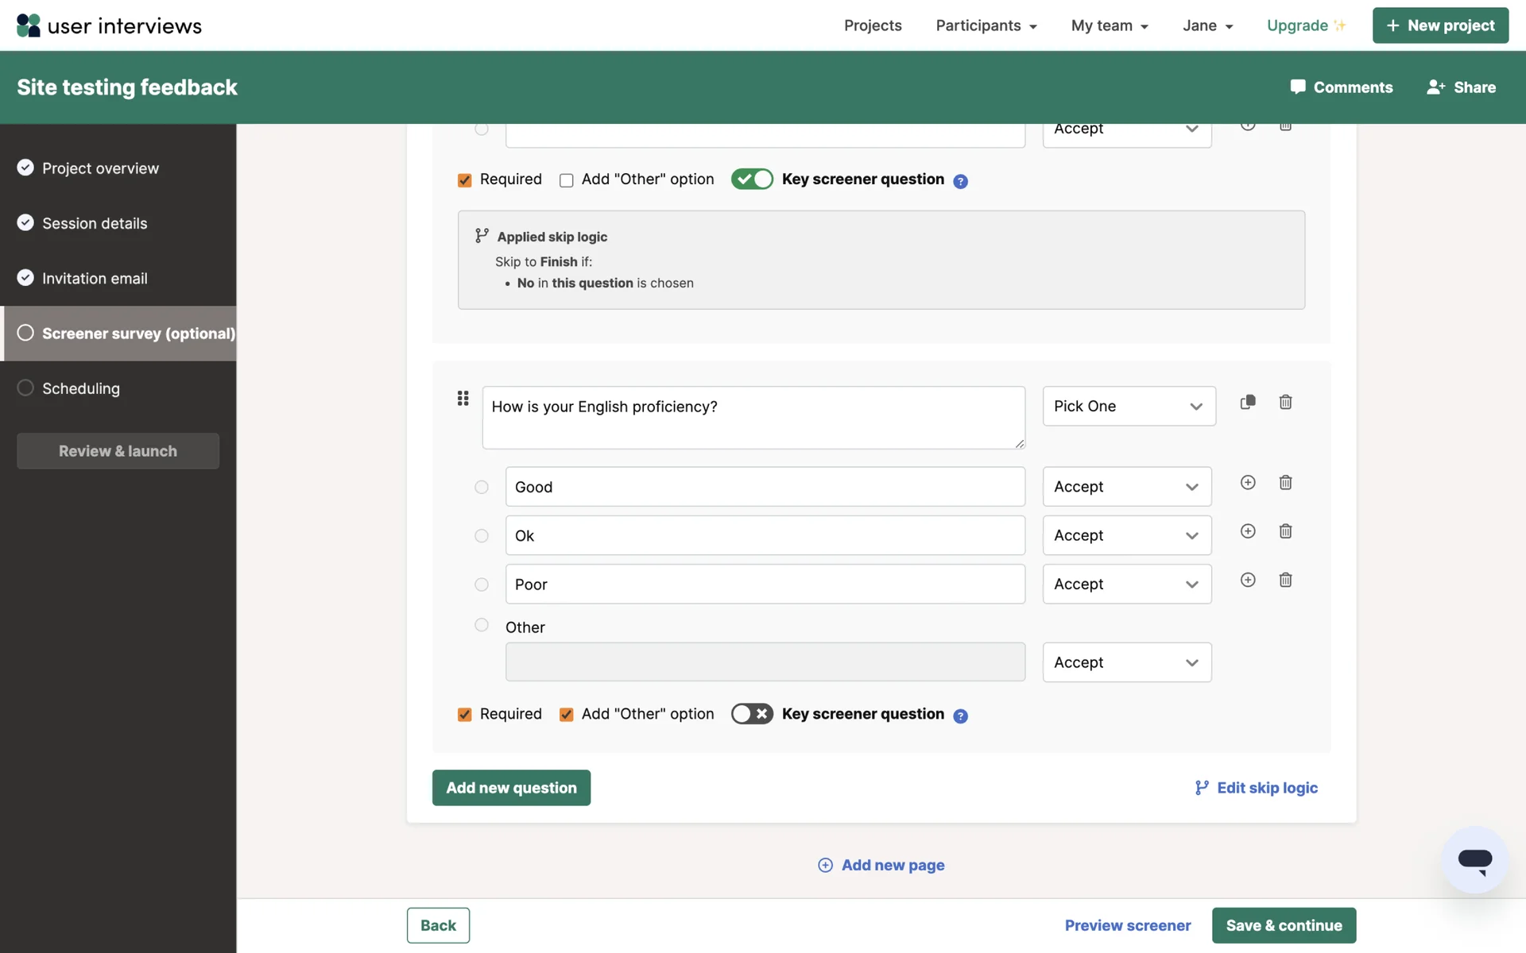Image resolution: width=1526 pixels, height=953 pixels.
Task: Click Add new question button
Action: (x=511, y=788)
